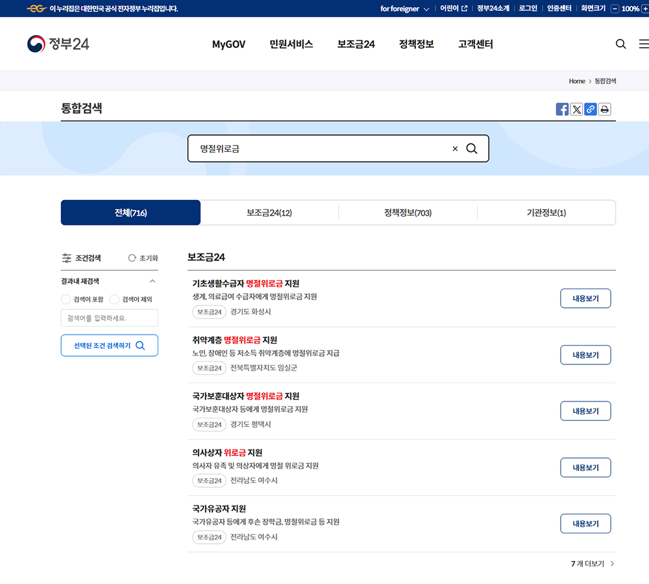
Task: Print the page via the printer icon
Action: click(x=605, y=109)
